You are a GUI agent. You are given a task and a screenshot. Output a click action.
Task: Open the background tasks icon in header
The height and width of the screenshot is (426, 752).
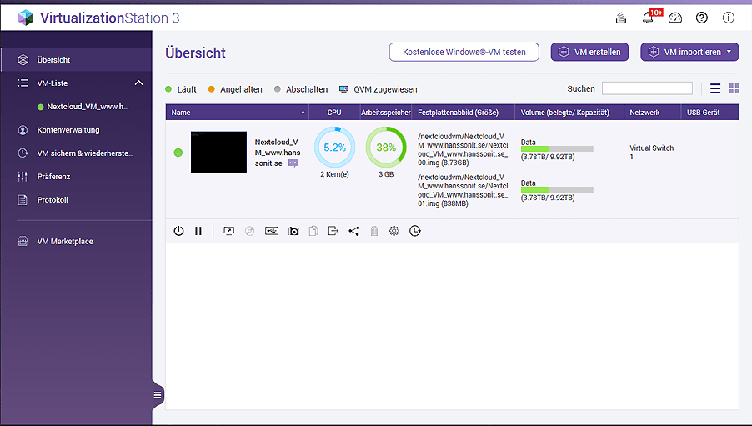click(621, 18)
